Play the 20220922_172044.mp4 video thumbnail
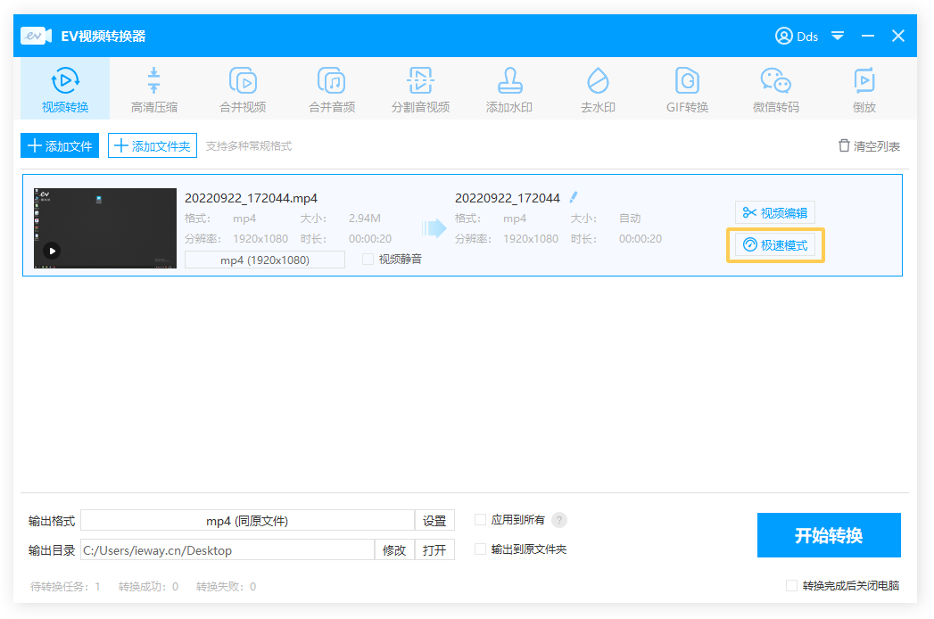Viewport: 934px width, 619px height. (x=52, y=252)
